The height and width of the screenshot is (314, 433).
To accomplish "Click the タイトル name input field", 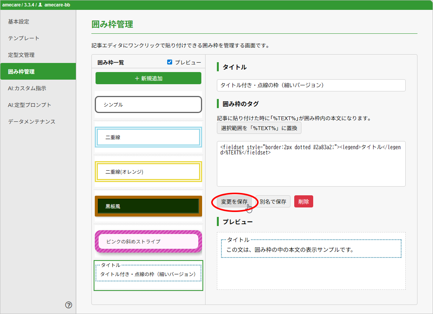I will [x=311, y=85].
